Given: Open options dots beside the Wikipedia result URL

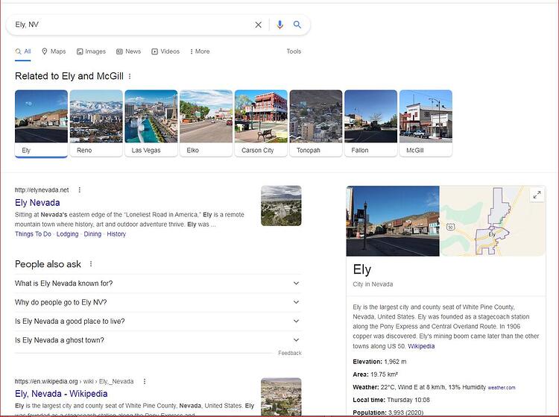Looking at the screenshot, I should coord(145,381).
